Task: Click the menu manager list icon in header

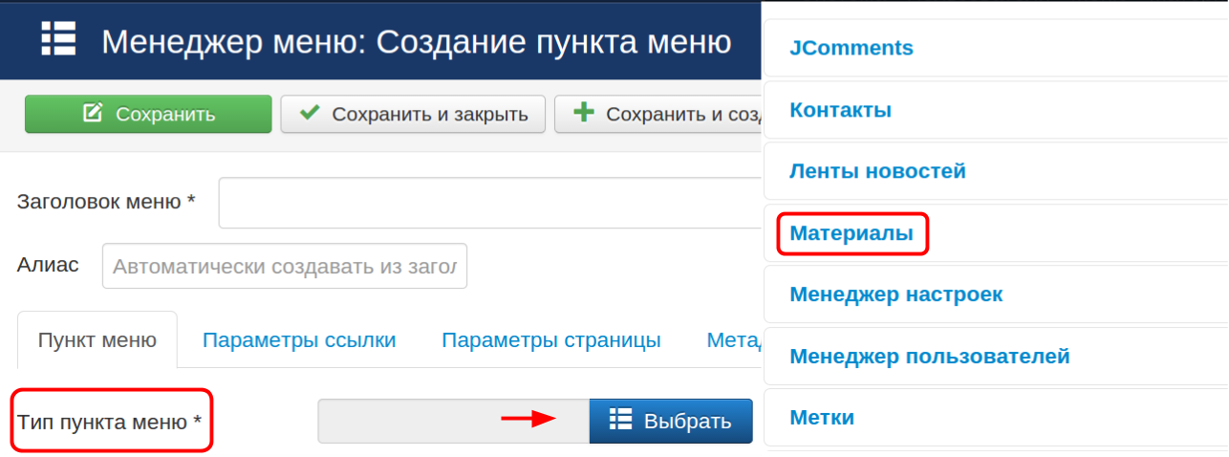Action: [x=58, y=40]
